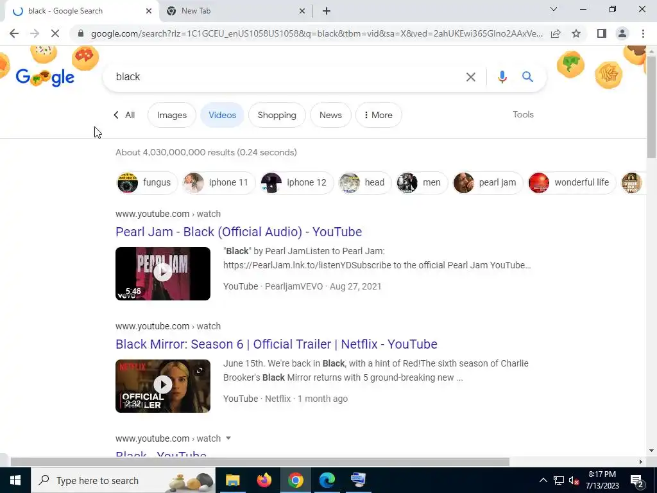Share this page from the address bar
The image size is (657, 493).
coord(556,33)
